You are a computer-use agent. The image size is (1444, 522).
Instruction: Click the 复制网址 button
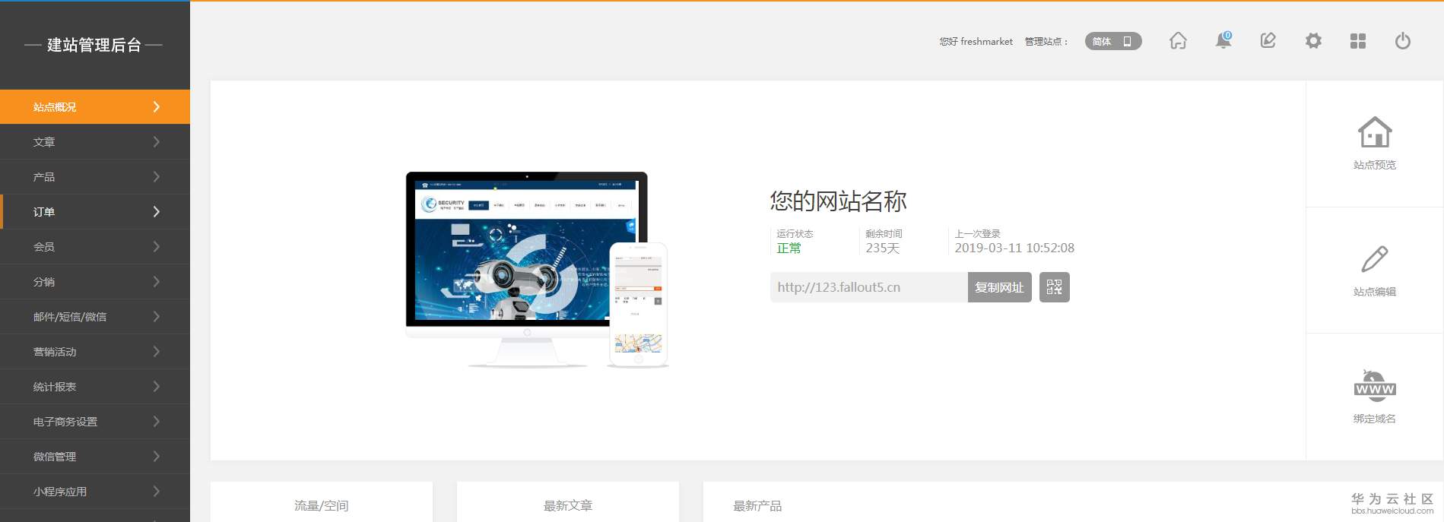(x=999, y=287)
